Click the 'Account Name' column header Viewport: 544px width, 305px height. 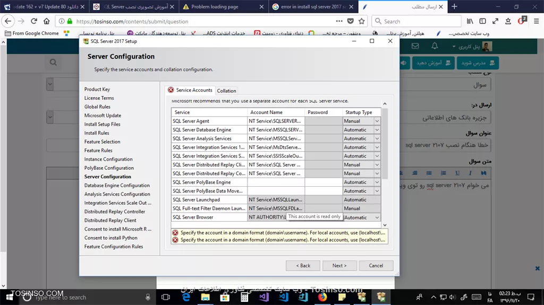coord(276,112)
